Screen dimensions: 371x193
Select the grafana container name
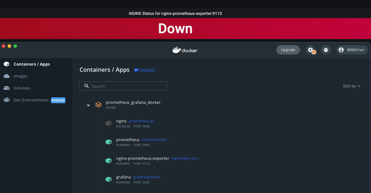(x=123, y=177)
